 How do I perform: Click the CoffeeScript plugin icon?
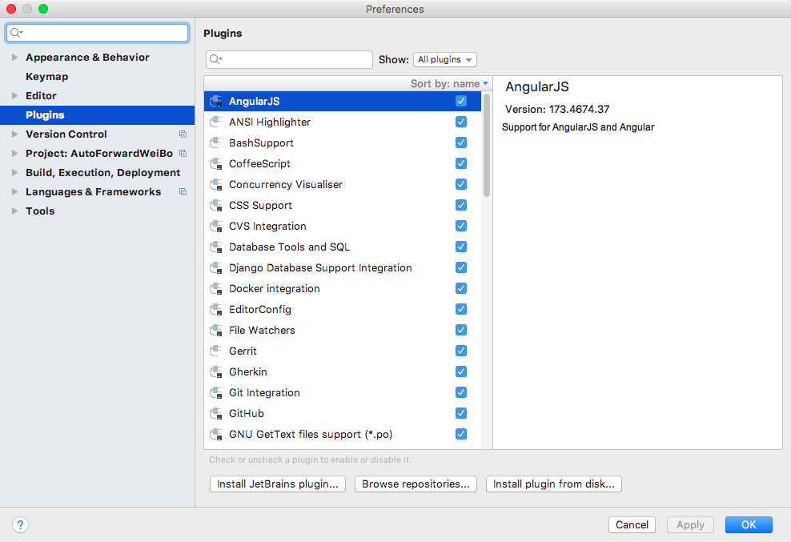(216, 164)
